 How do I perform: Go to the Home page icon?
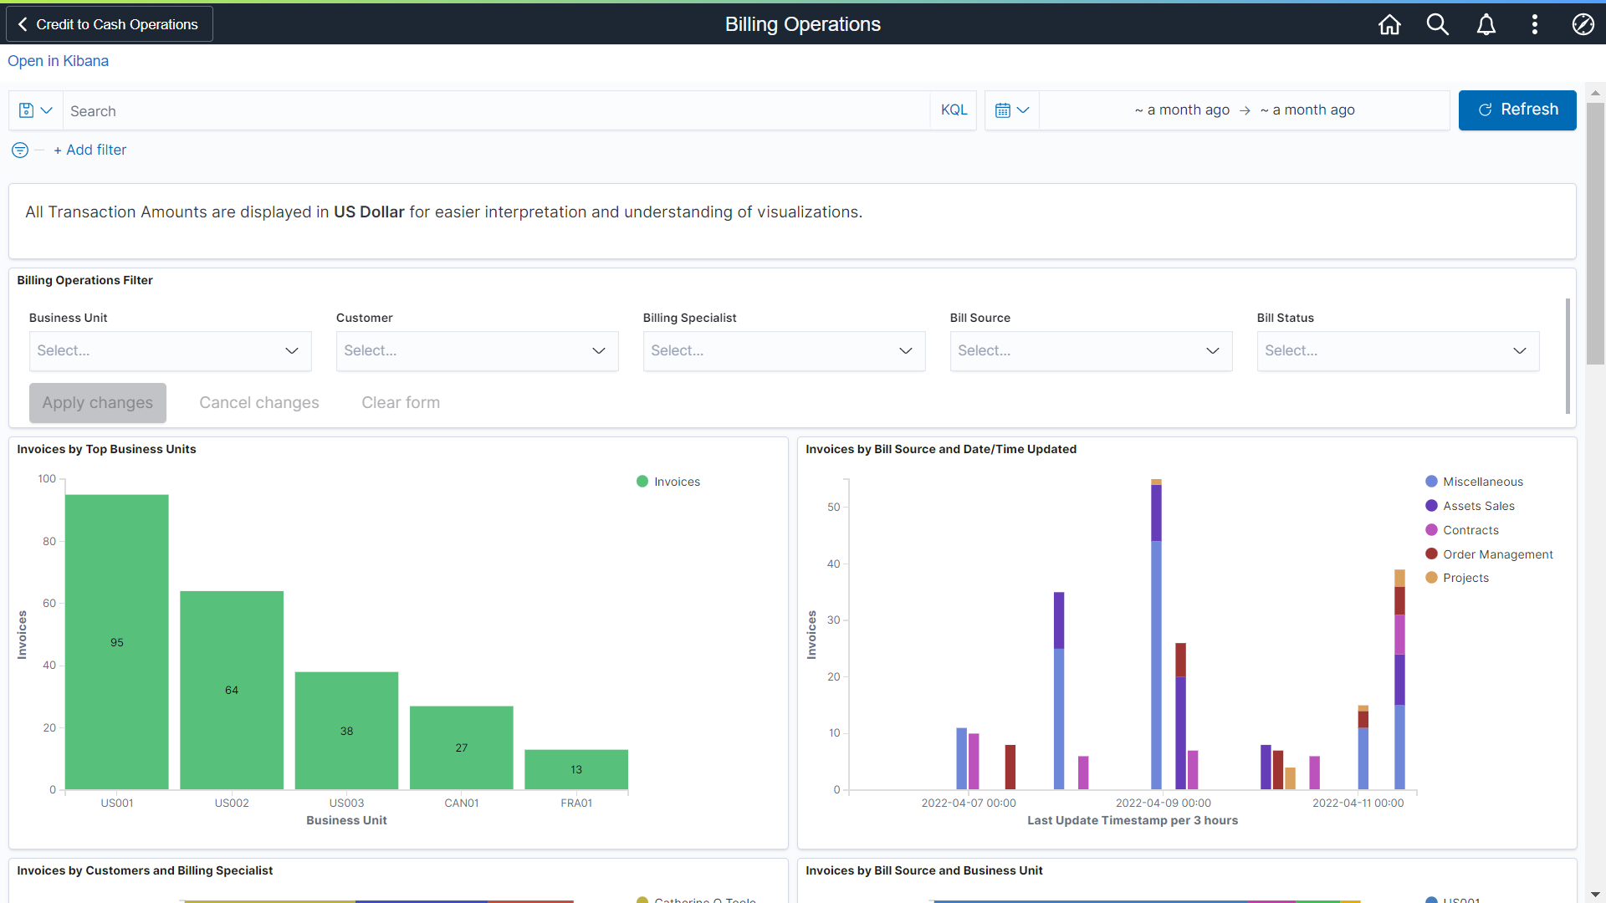pos(1389,24)
